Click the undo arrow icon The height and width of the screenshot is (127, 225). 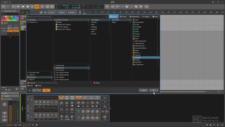click(x=117, y=7)
